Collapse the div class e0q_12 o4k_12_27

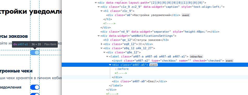101,48
